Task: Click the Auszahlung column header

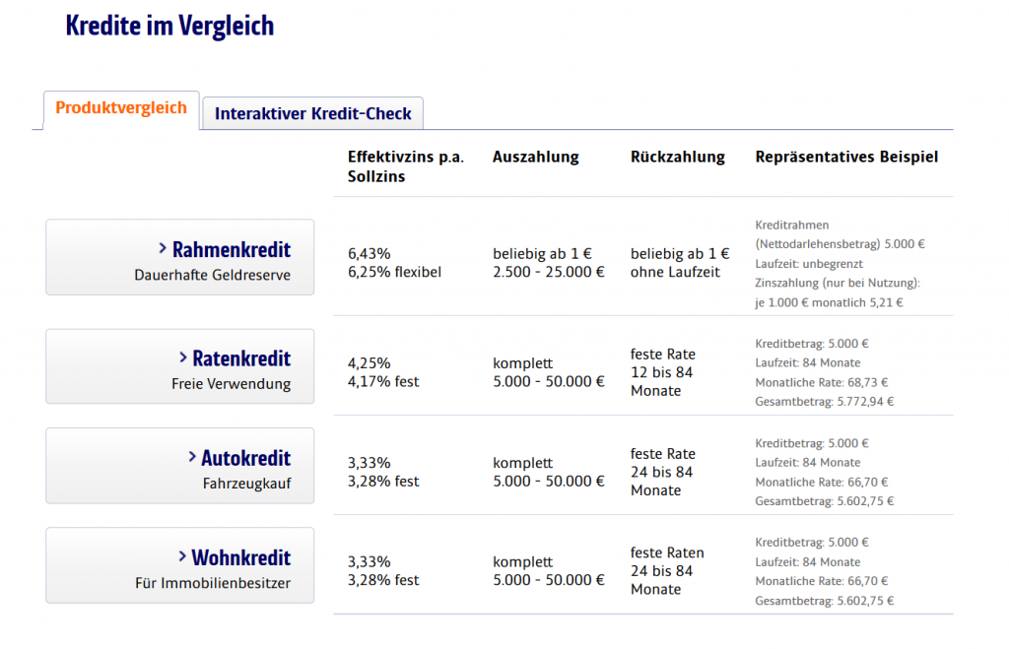Action: tap(535, 157)
